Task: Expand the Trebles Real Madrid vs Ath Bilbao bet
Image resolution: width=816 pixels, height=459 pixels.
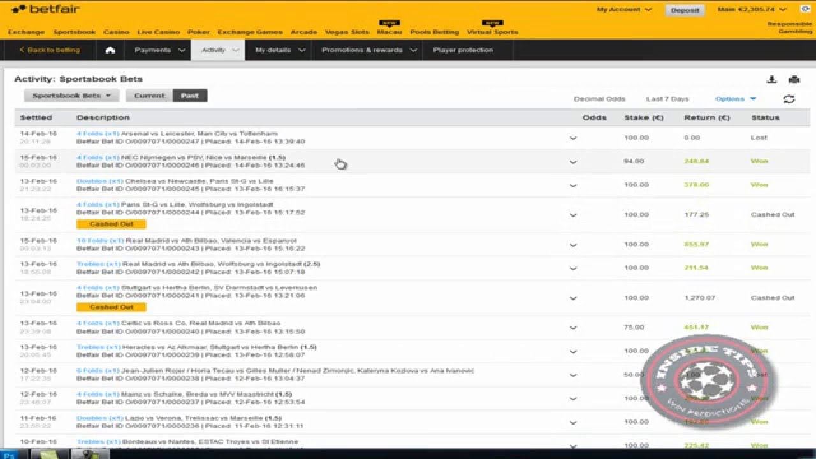Action: click(x=572, y=269)
